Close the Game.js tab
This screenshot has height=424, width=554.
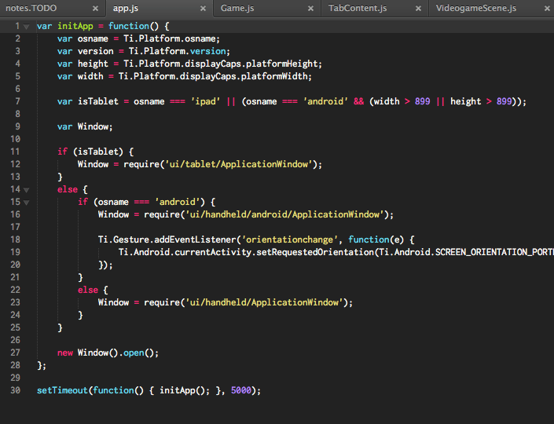point(310,9)
